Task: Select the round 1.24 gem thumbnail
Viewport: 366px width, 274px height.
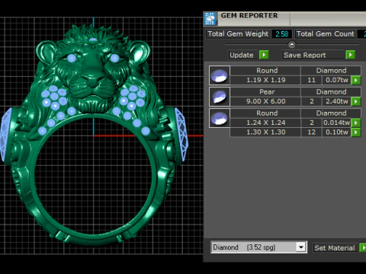Action: pos(220,118)
